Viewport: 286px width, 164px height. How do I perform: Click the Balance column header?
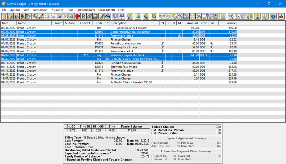coord(230,23)
